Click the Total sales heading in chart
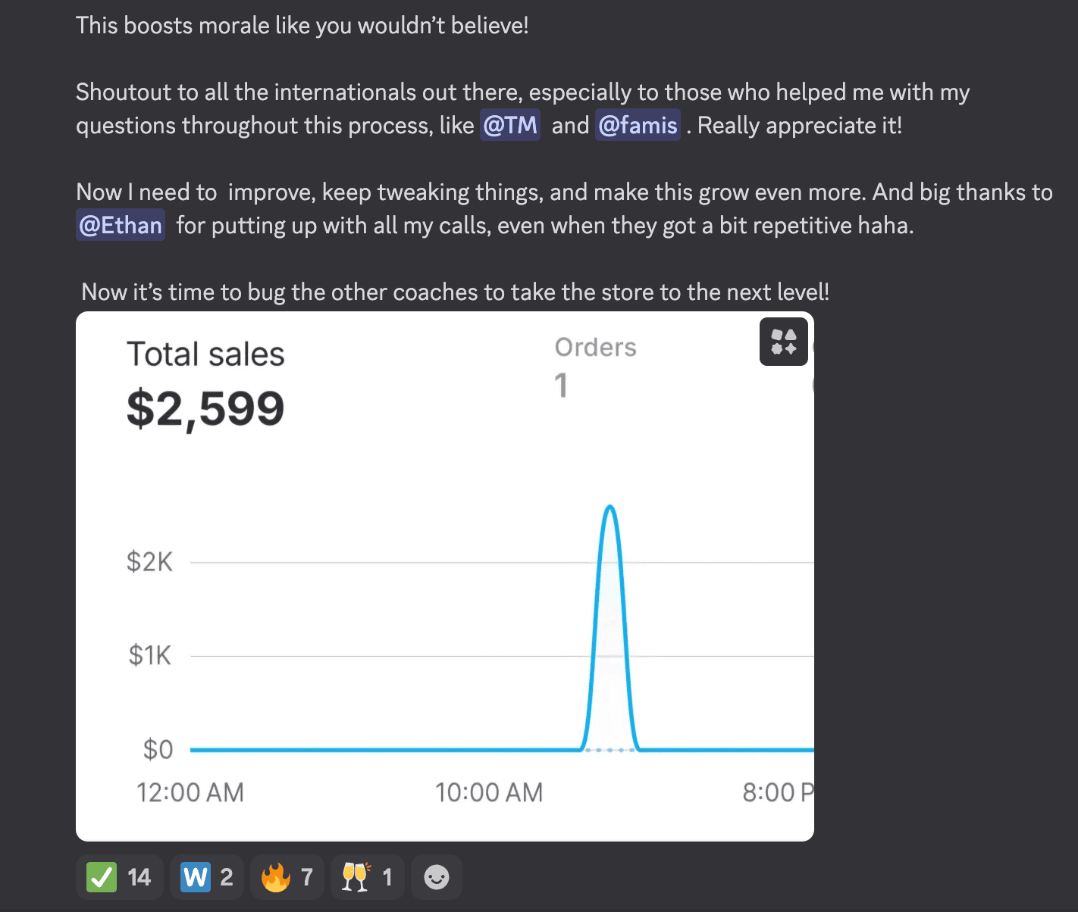1078x912 pixels. pyautogui.click(x=205, y=354)
